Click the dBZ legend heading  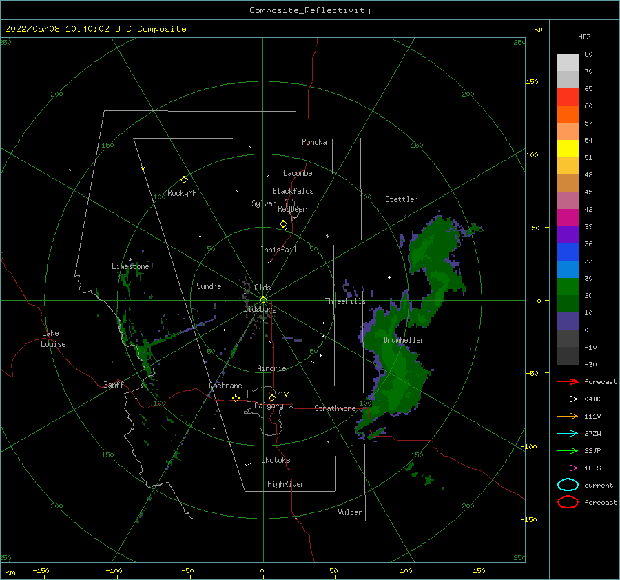584,37
